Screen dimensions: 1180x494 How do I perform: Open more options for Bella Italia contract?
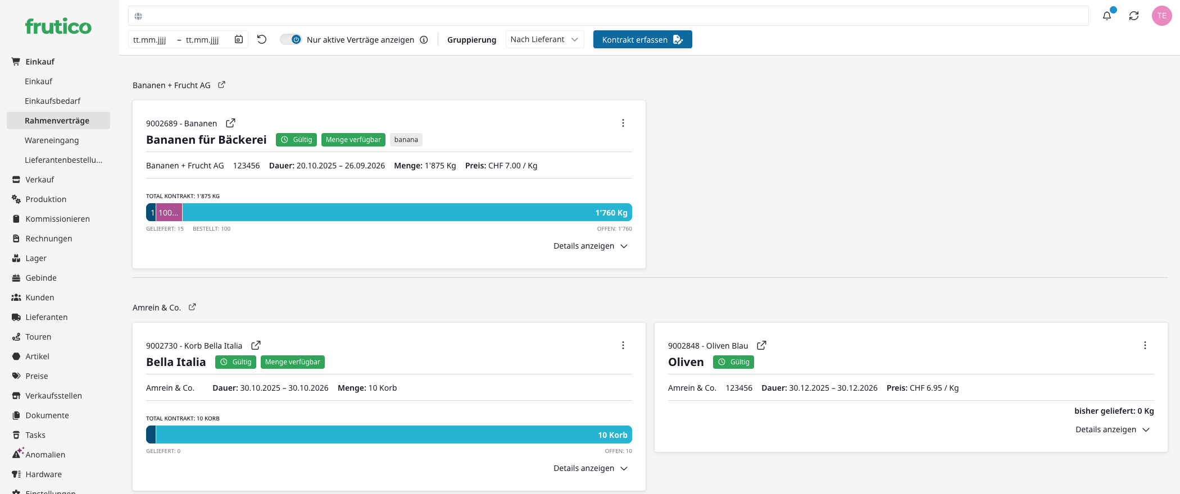click(x=623, y=345)
